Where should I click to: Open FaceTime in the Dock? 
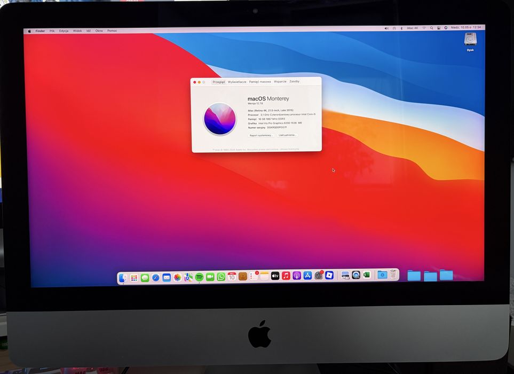[210, 277]
